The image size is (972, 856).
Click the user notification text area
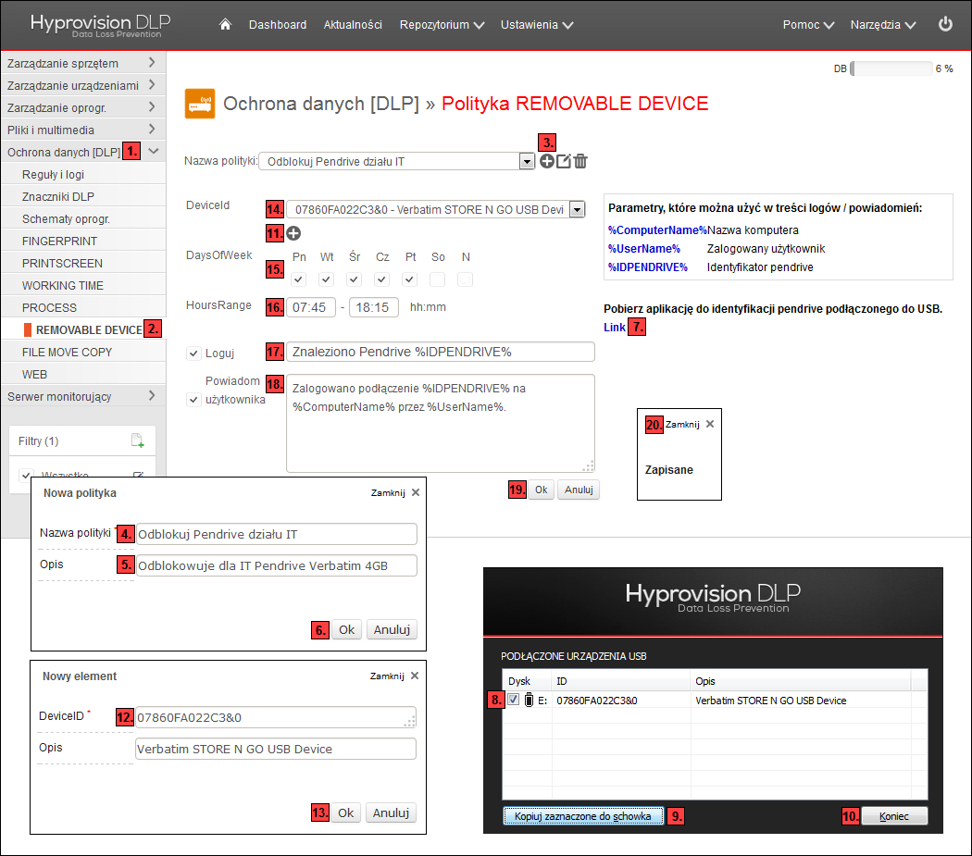pyautogui.click(x=440, y=423)
